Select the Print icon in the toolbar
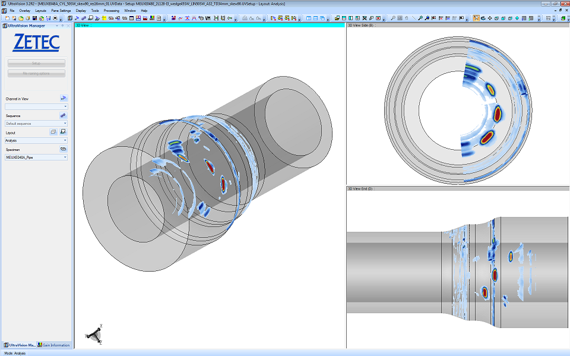This screenshot has width=570, height=356. pyautogui.click(x=55, y=19)
